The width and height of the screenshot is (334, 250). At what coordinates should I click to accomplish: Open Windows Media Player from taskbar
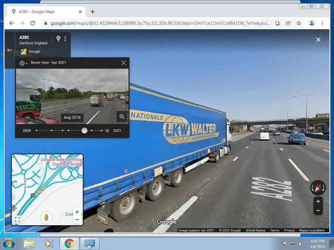point(48,243)
